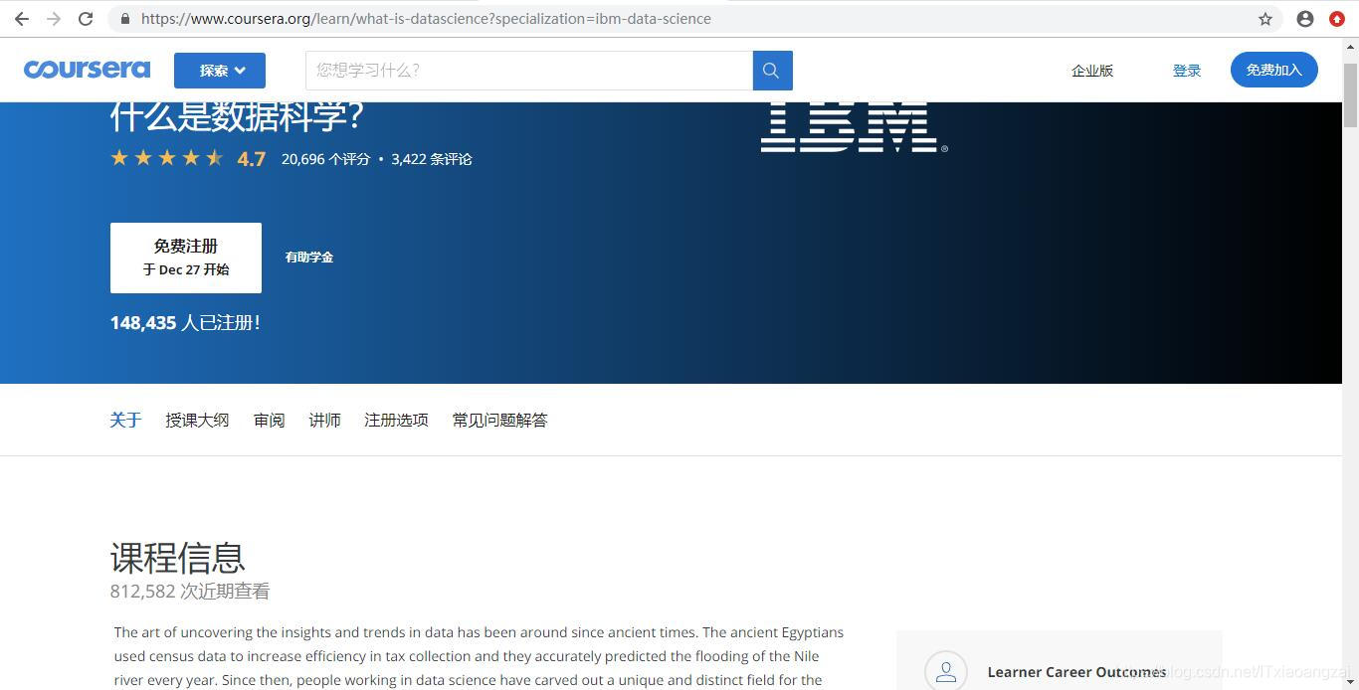The height and width of the screenshot is (690, 1359).
Task: Click the 812,582 次近期查看 text
Action: click(x=190, y=592)
